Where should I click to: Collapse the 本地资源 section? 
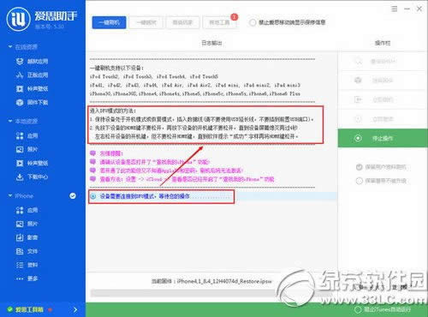pos(10,121)
